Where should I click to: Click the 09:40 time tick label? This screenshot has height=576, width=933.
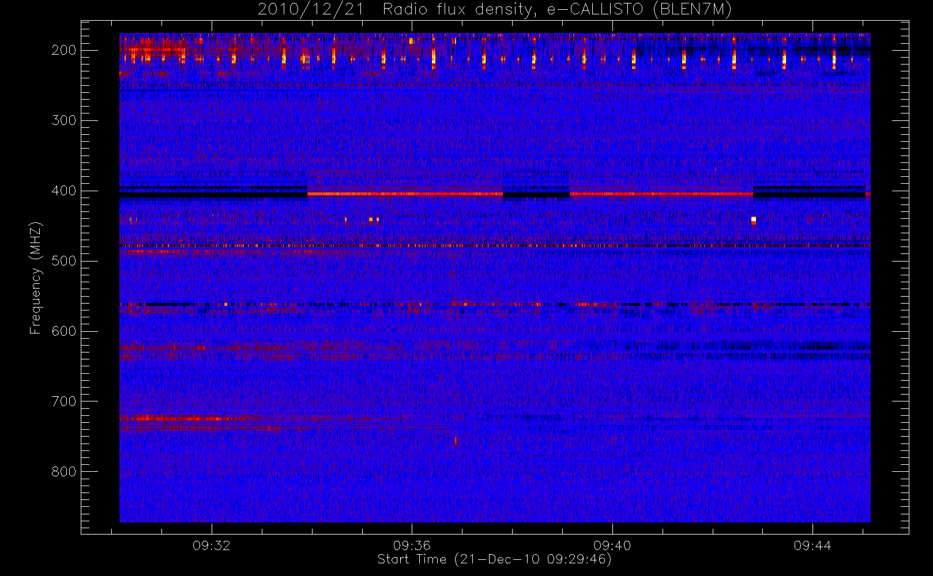[x=612, y=545]
